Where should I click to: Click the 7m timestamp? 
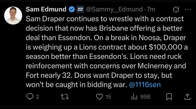(x=151, y=9)
